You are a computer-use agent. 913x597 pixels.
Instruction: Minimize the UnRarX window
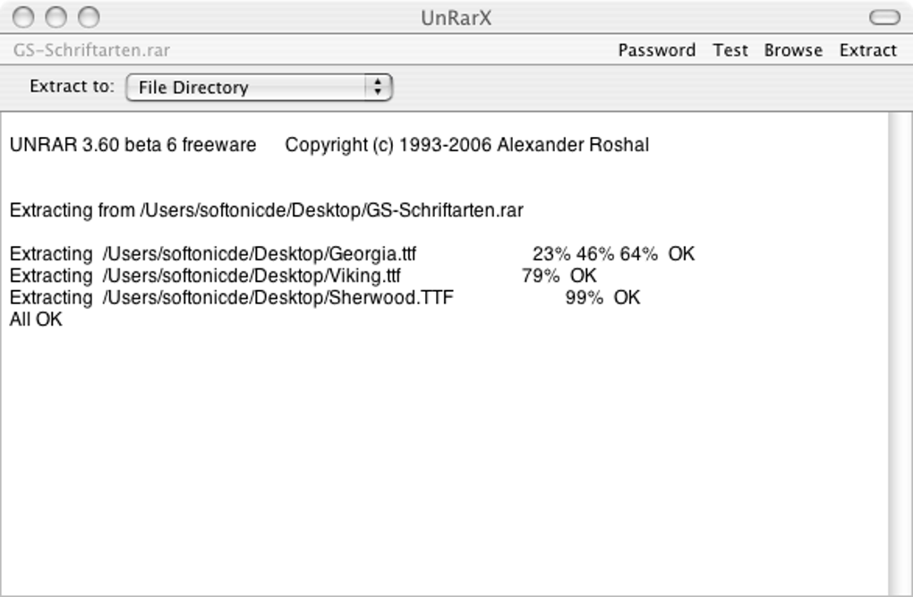point(55,17)
